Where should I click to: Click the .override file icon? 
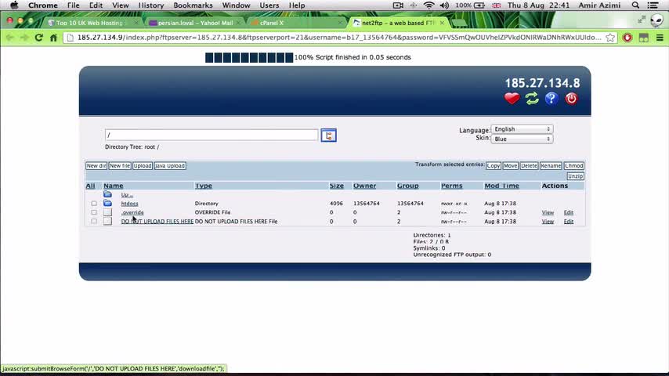(107, 212)
